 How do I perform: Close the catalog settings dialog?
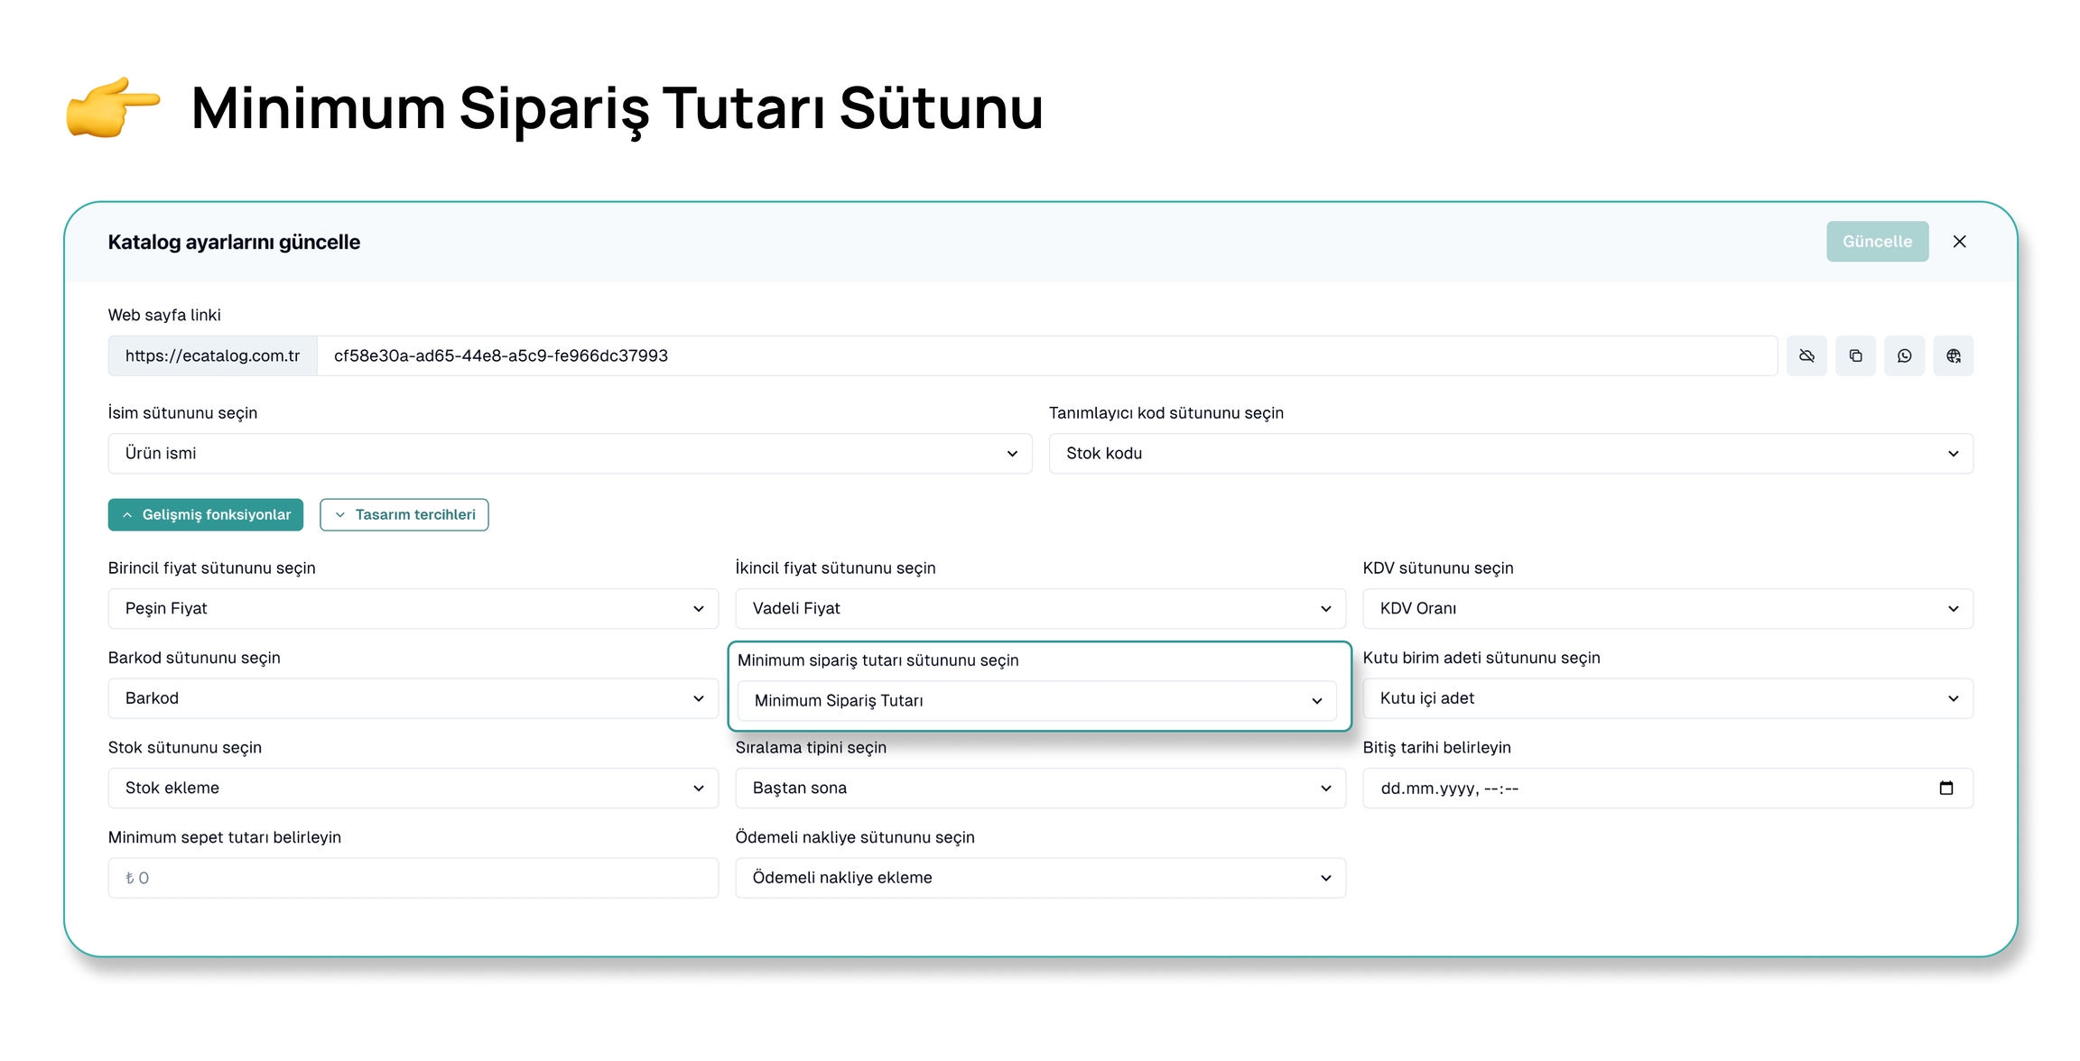tap(1959, 241)
